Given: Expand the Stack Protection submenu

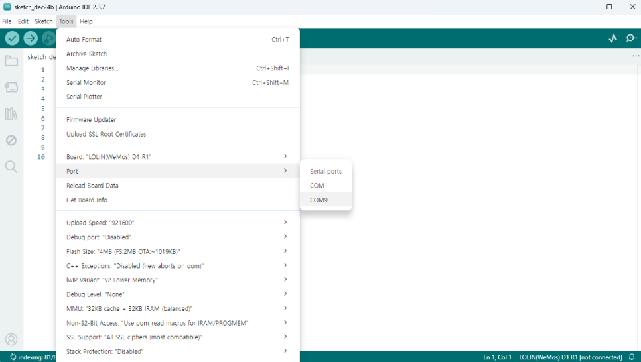Looking at the screenshot, I should 178,351.
